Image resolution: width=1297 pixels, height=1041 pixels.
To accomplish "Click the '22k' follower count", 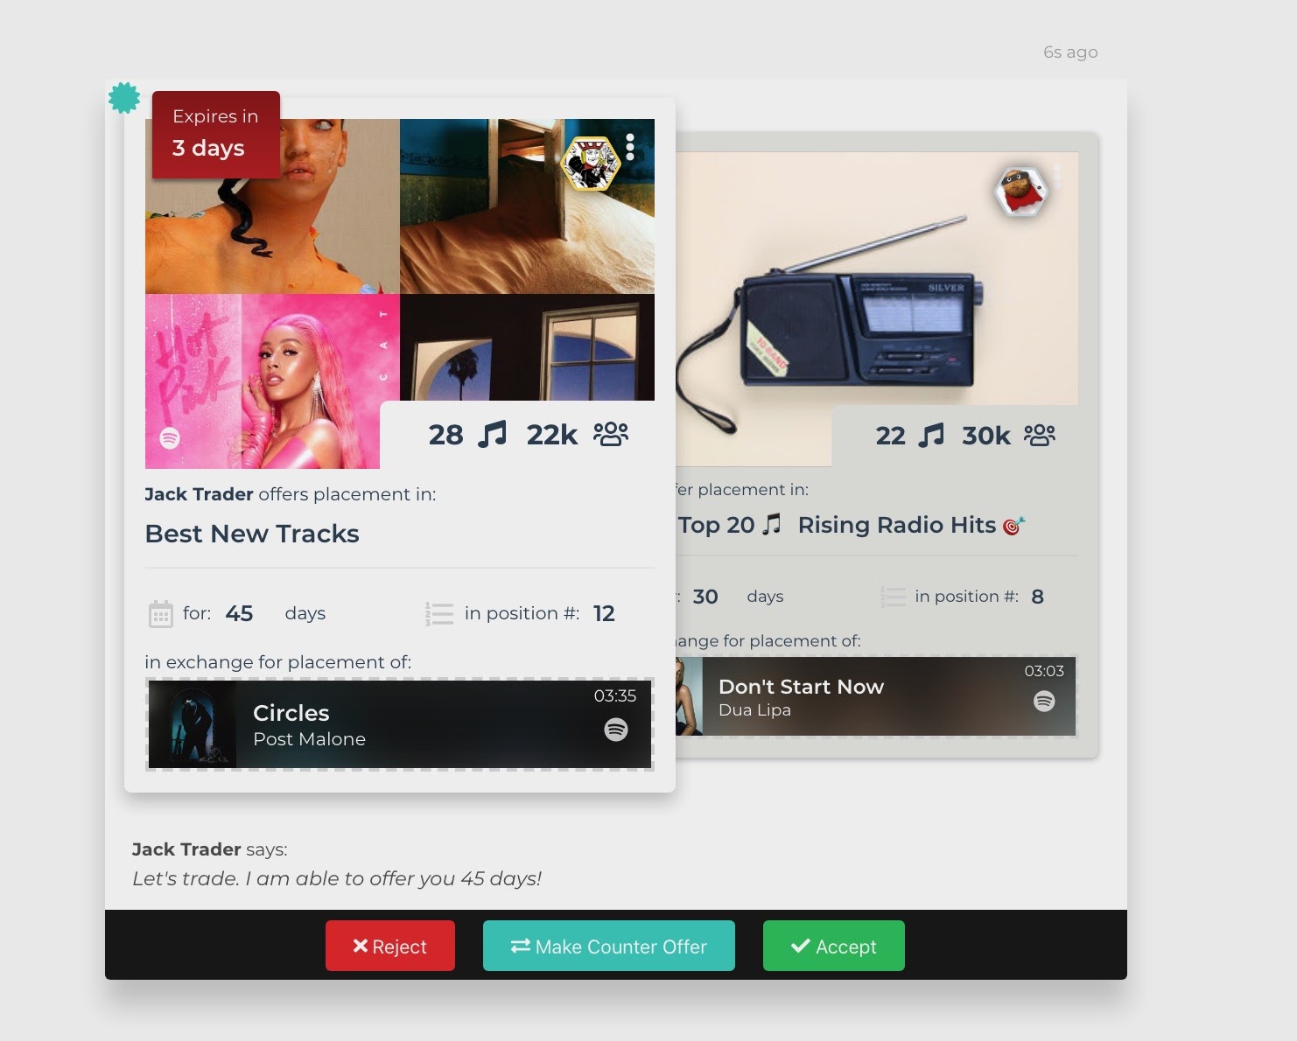I will [552, 434].
